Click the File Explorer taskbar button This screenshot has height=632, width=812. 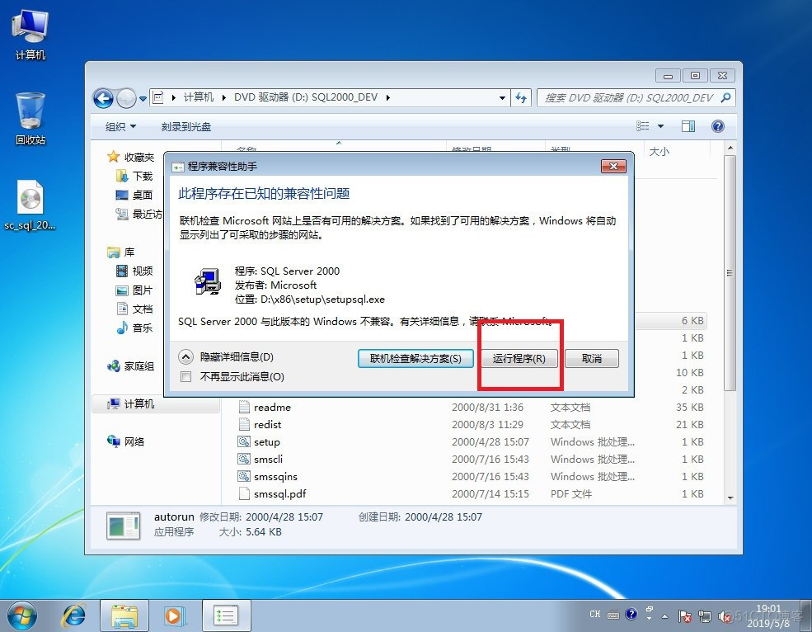tap(124, 616)
